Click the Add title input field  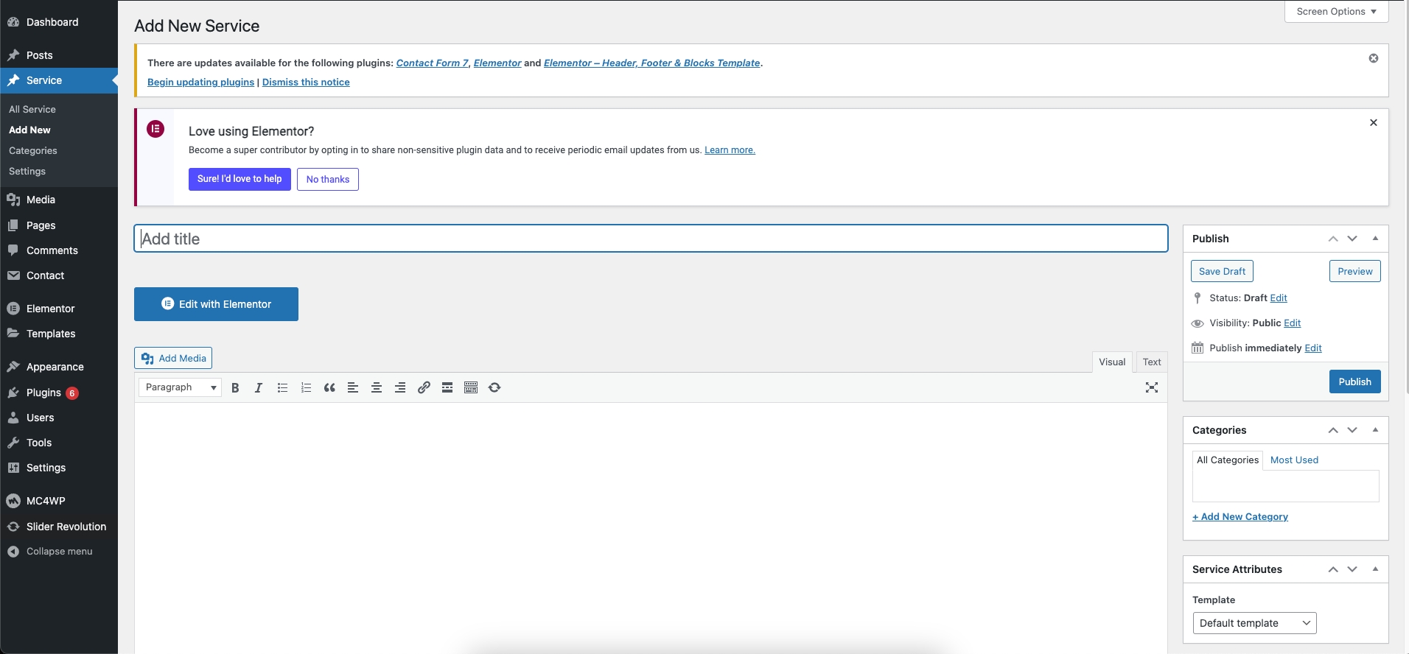coord(651,239)
